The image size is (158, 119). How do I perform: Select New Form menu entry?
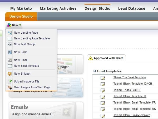[x=31, y=52]
